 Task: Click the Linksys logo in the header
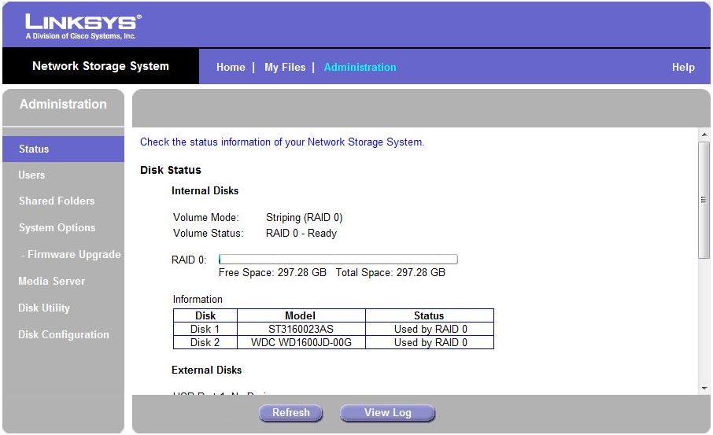point(83,25)
